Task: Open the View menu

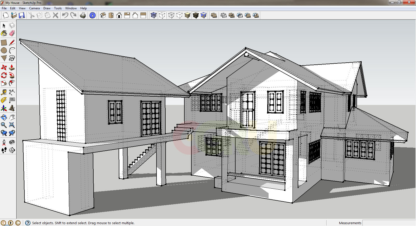Action: [x=22, y=8]
